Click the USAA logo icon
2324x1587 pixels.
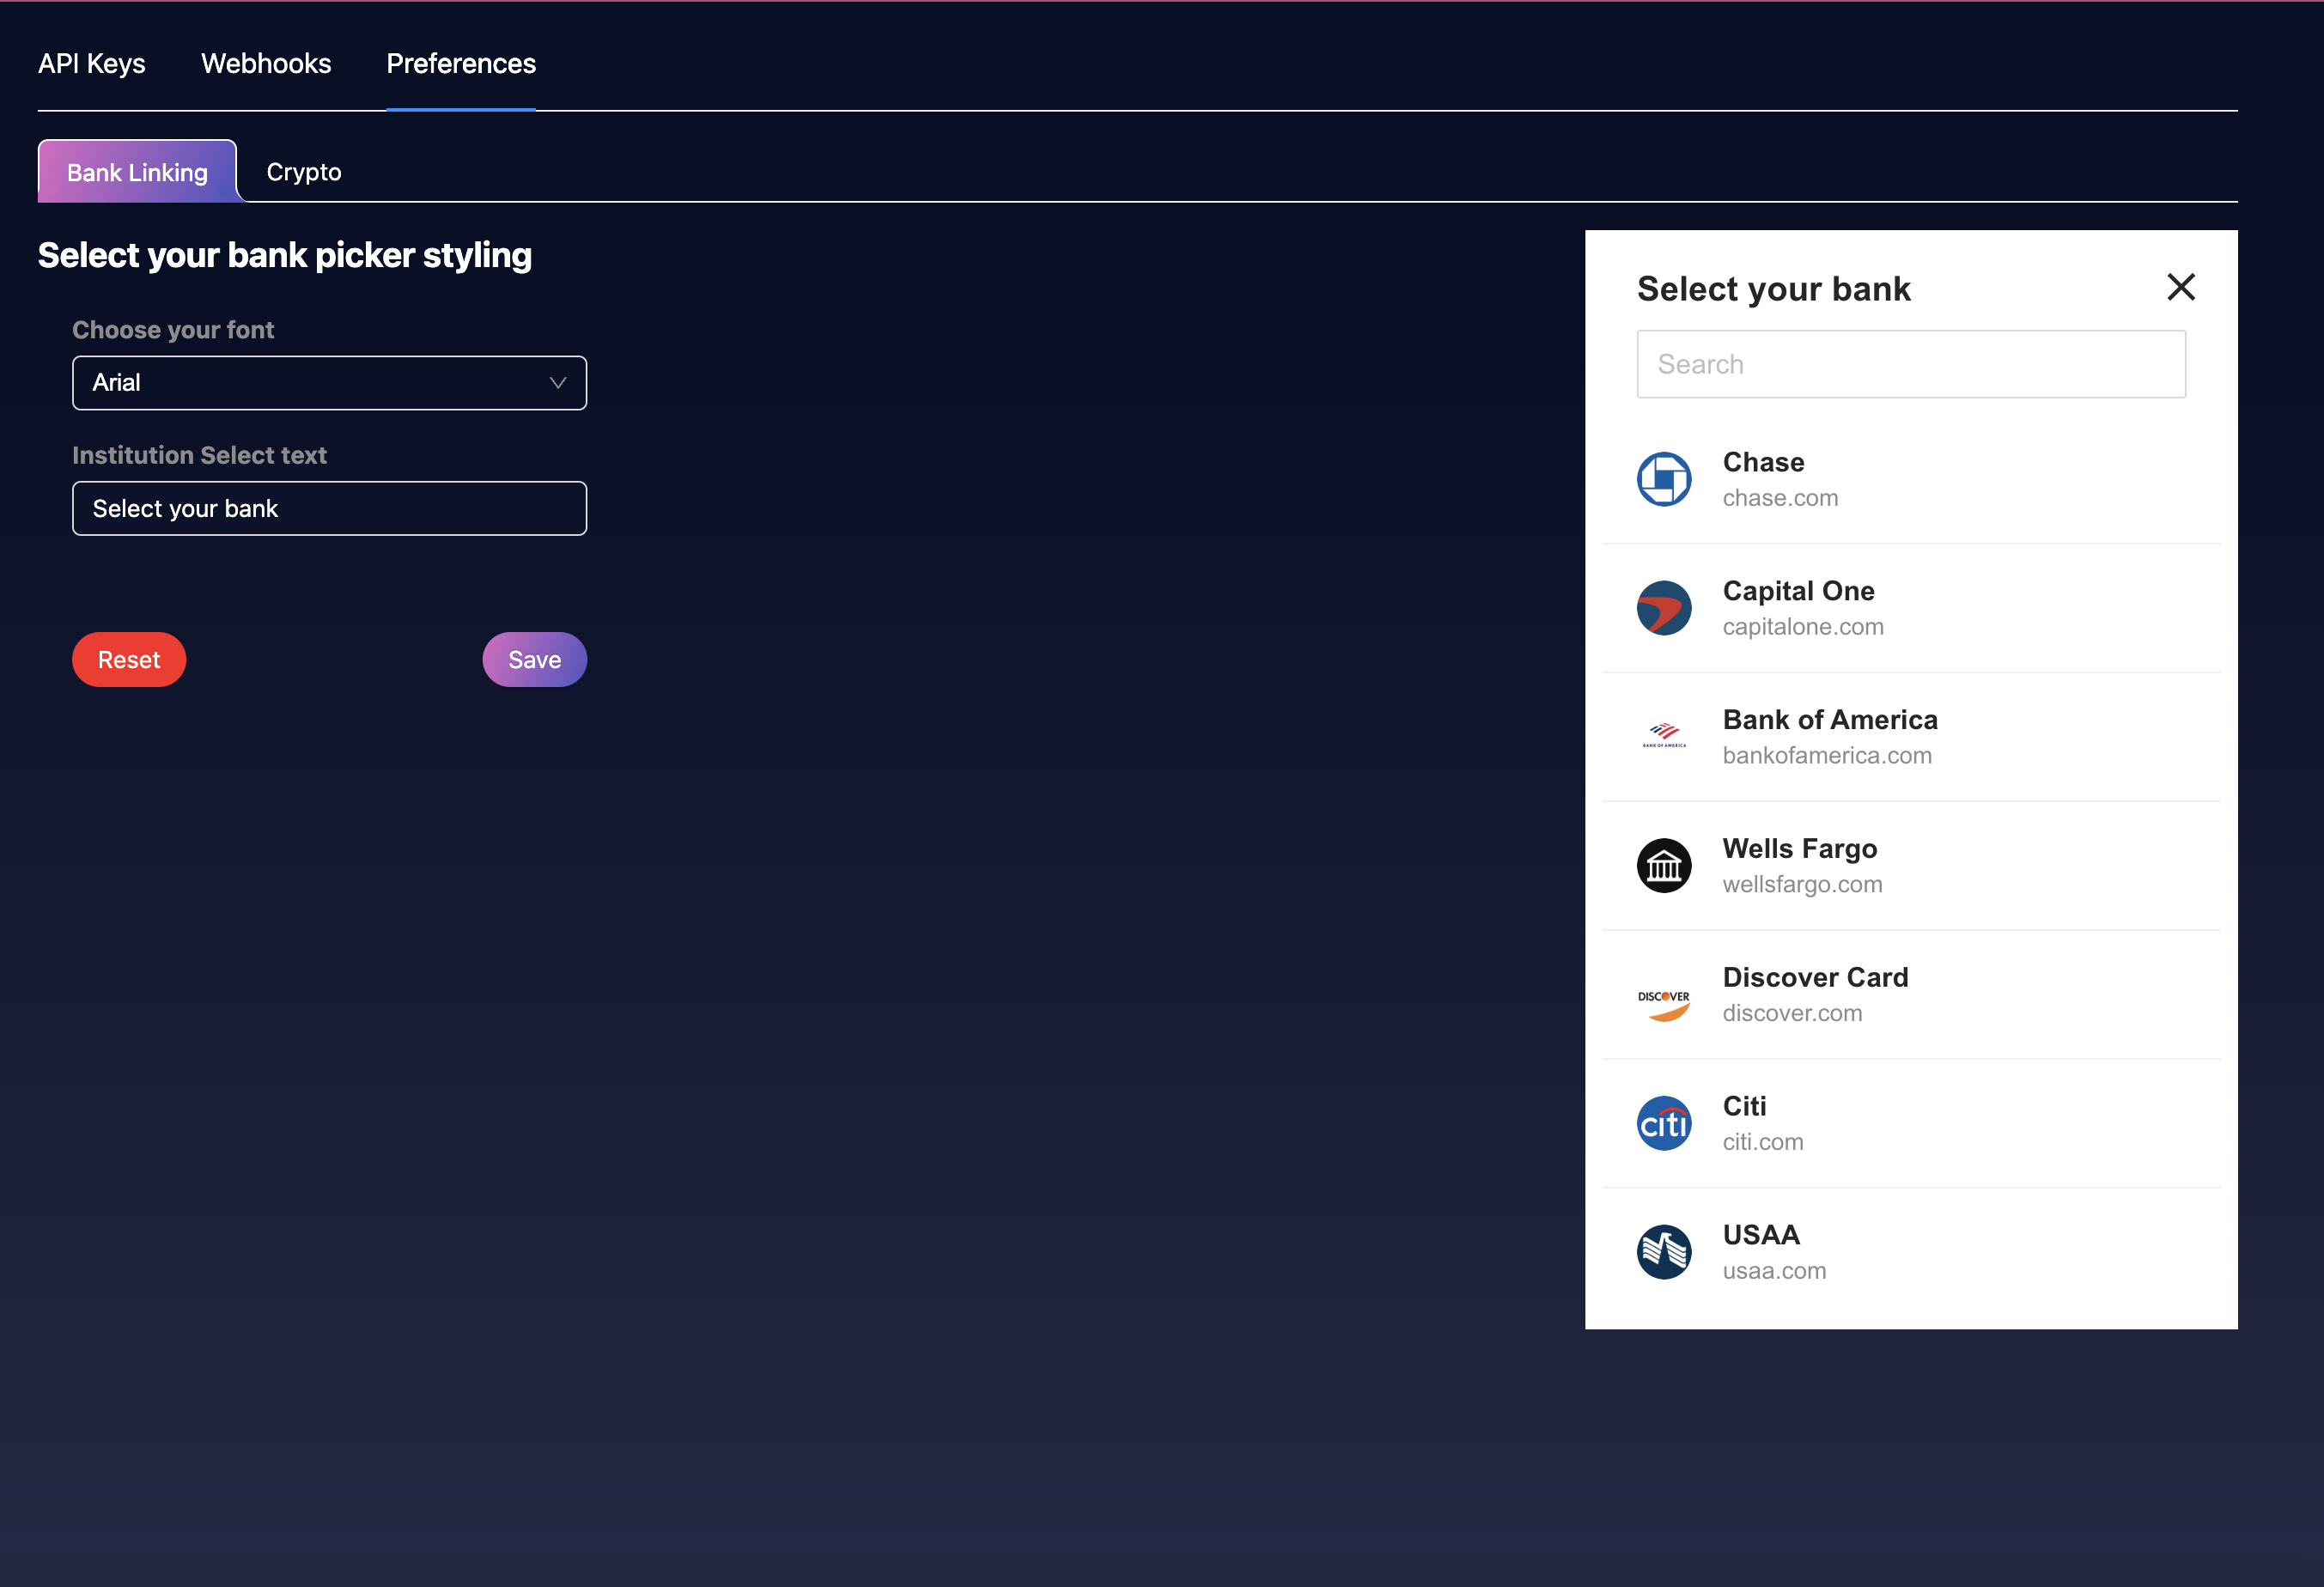pyautogui.click(x=1663, y=1252)
